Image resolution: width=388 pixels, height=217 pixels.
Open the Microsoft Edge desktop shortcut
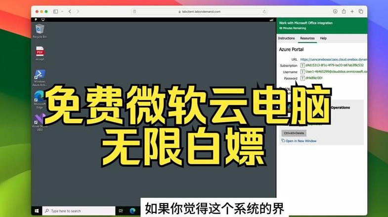[40, 100]
